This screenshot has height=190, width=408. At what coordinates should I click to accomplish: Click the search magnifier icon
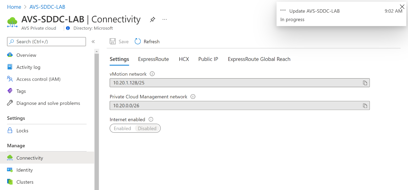click(x=12, y=42)
